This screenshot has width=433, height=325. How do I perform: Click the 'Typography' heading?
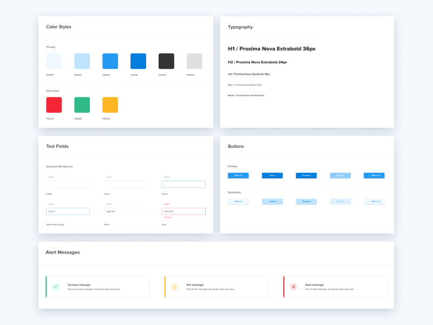(240, 27)
